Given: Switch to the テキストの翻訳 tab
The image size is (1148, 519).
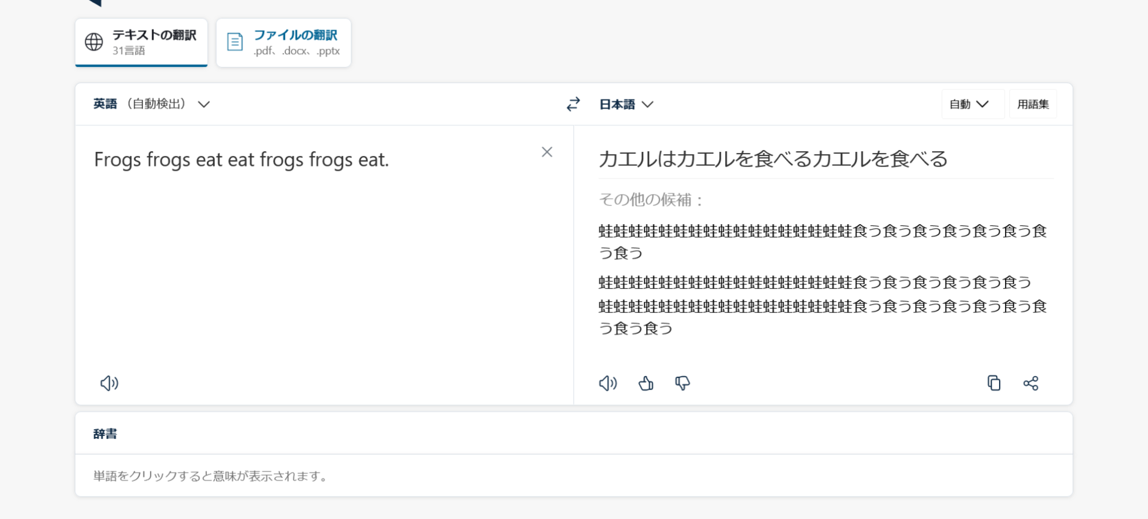Looking at the screenshot, I should pos(153,42).
